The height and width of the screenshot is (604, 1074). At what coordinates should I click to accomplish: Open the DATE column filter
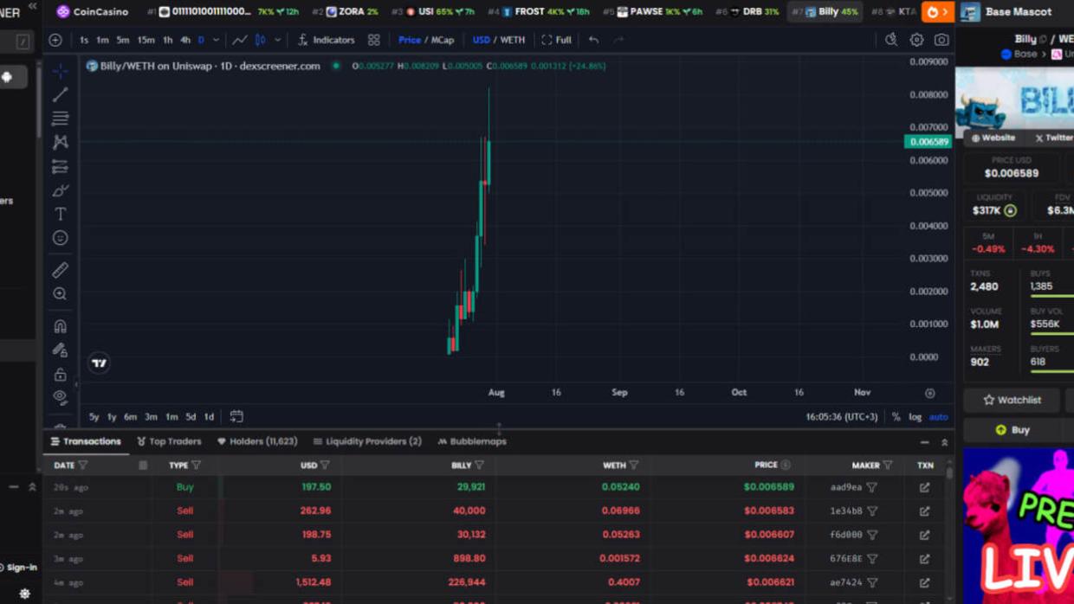pos(83,466)
